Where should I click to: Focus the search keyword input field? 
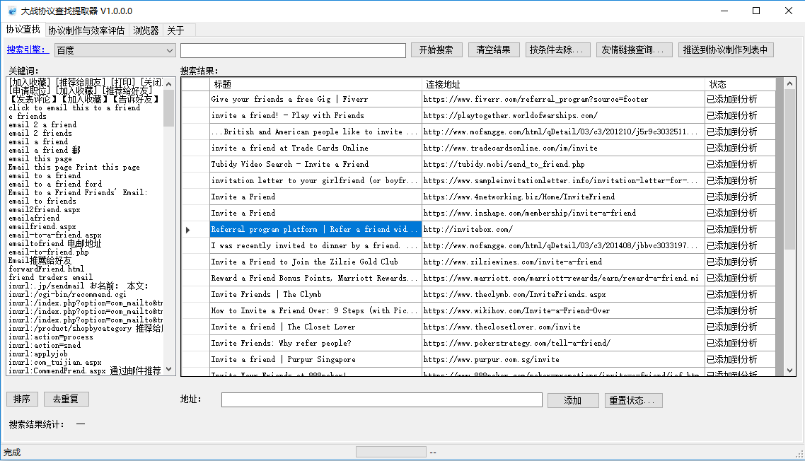coord(293,50)
